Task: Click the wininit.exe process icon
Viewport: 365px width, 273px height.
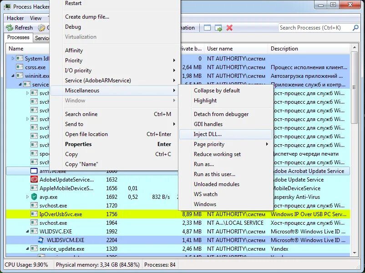Action: pos(20,76)
